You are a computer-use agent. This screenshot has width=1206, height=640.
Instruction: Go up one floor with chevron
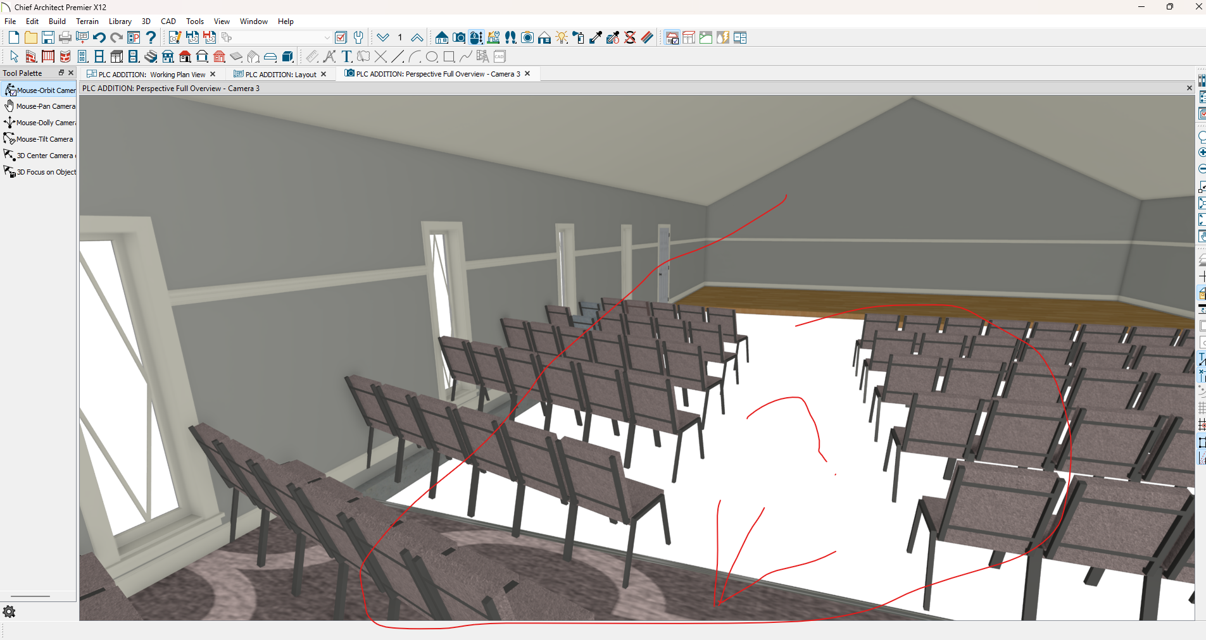pyautogui.click(x=417, y=38)
